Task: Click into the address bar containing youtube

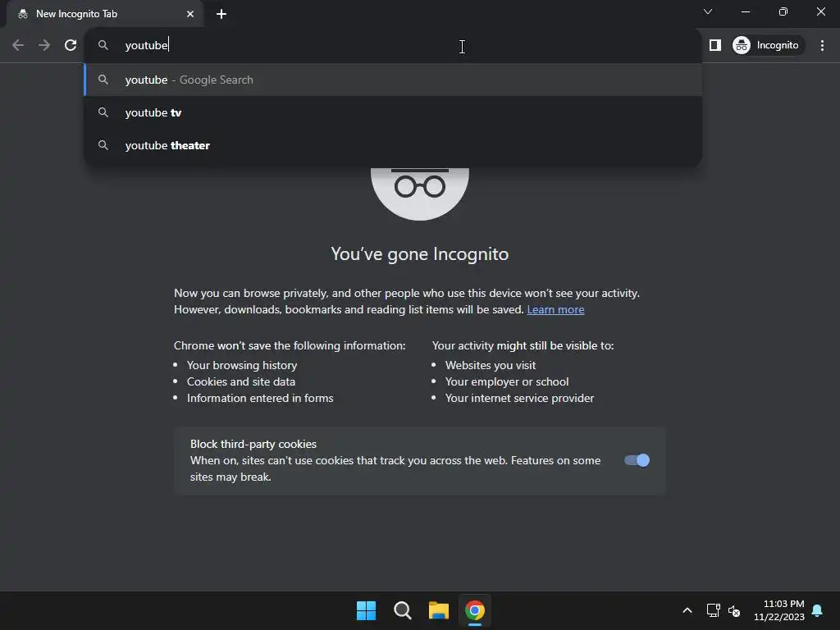Action: click(393, 46)
